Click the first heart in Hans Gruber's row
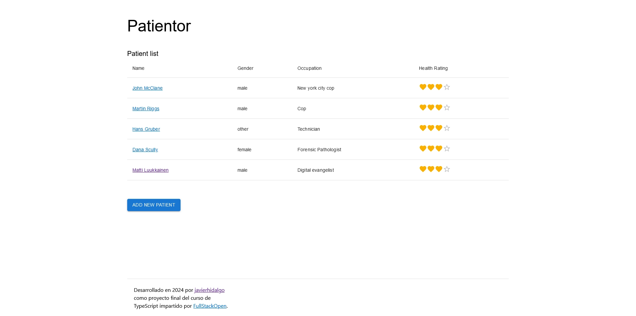Viewport: 636px width, 316px height. pyautogui.click(x=423, y=128)
